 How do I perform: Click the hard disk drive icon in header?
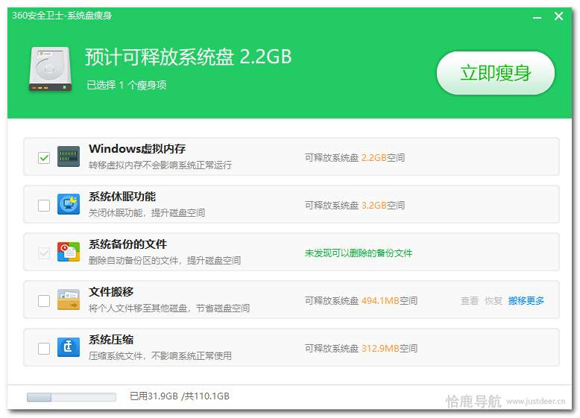tap(51, 69)
